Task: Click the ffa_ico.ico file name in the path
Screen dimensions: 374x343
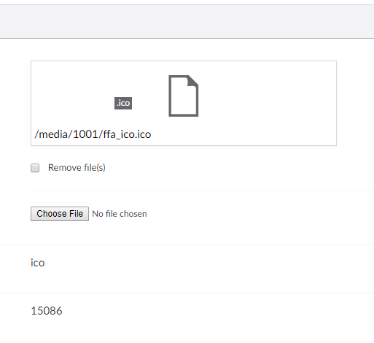Action: click(127, 134)
